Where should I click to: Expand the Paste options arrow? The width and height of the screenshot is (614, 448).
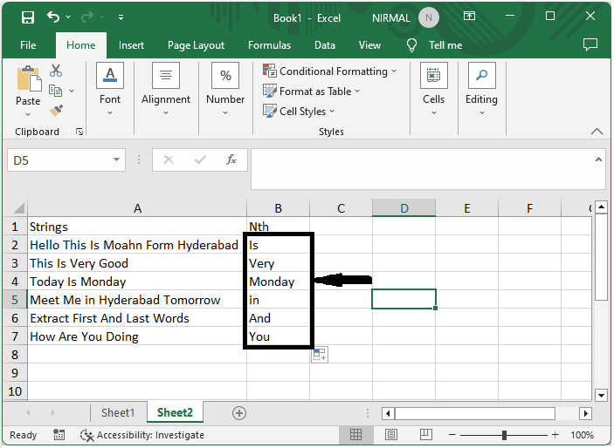point(28,114)
